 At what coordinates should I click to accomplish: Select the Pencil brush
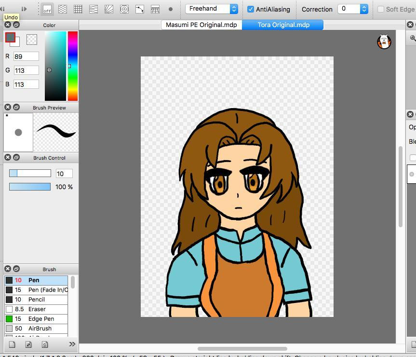pyautogui.click(x=36, y=300)
